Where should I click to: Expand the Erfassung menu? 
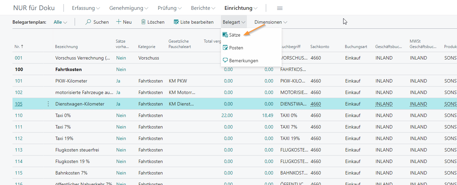coord(86,8)
